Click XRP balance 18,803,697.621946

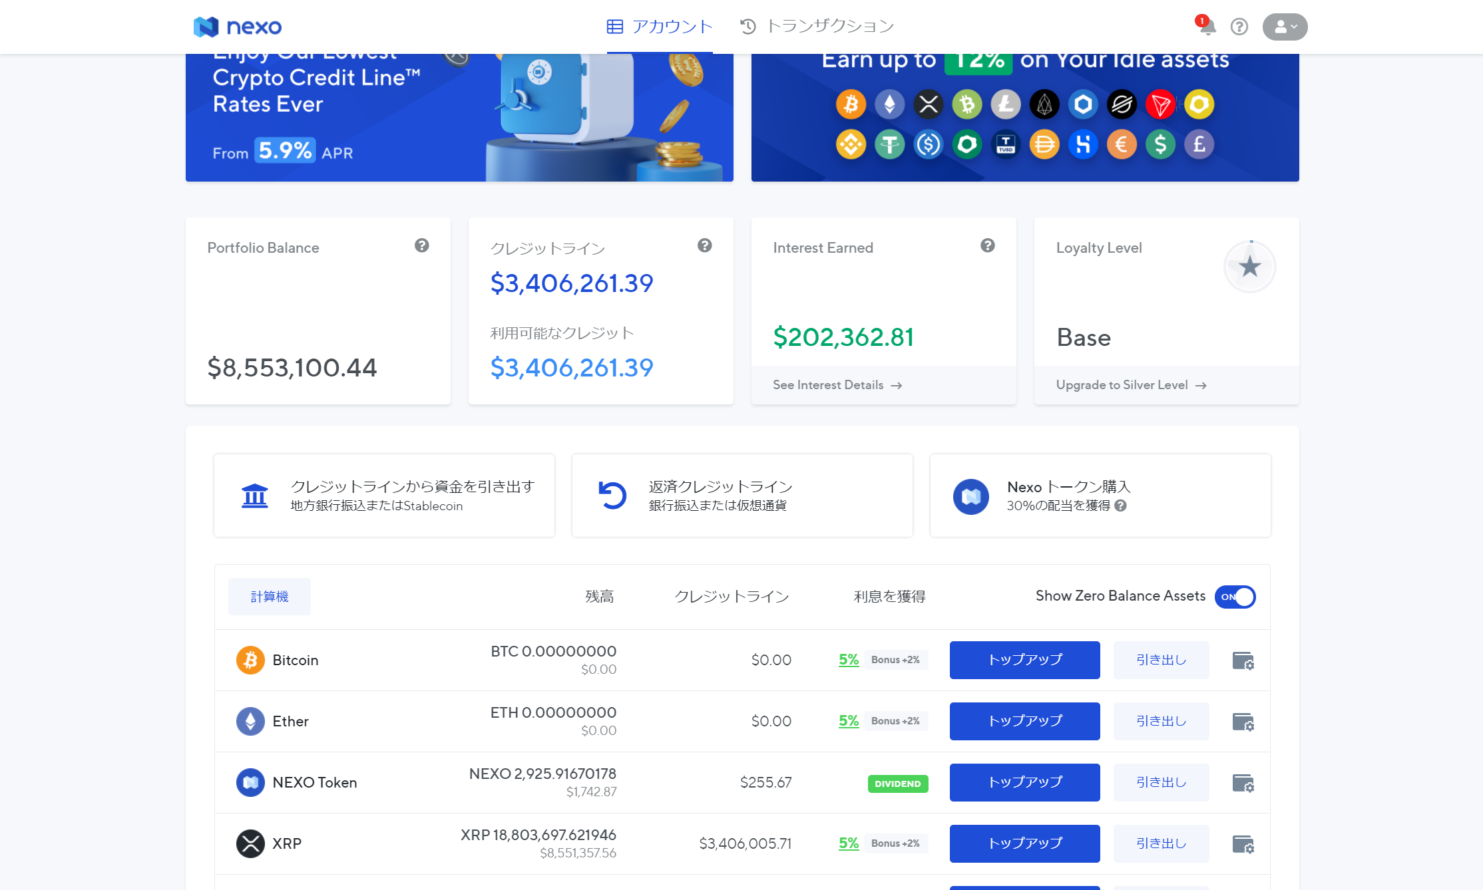pos(538,835)
